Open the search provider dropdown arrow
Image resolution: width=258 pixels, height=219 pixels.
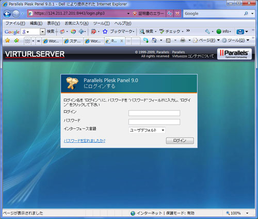pos(252,13)
